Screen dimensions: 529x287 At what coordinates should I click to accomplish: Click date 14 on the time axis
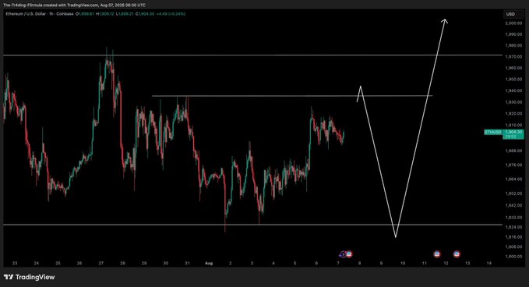[489, 263]
